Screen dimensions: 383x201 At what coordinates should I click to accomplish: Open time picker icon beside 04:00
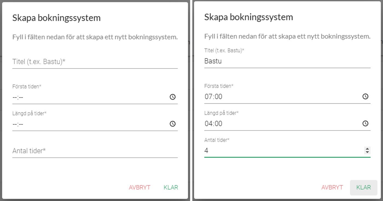click(x=365, y=124)
